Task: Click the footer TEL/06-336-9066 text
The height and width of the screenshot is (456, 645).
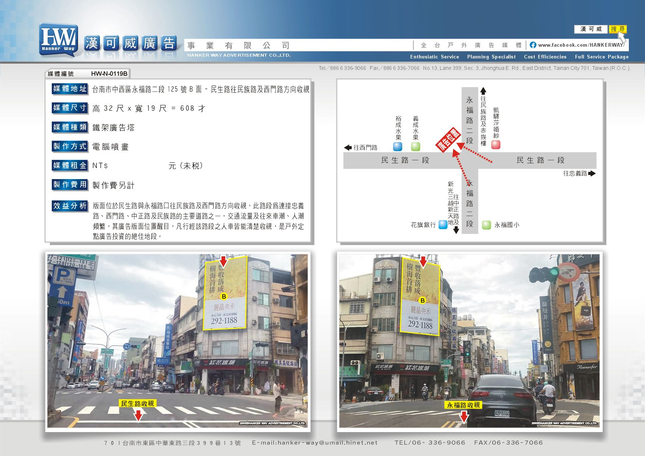Action: click(430, 443)
